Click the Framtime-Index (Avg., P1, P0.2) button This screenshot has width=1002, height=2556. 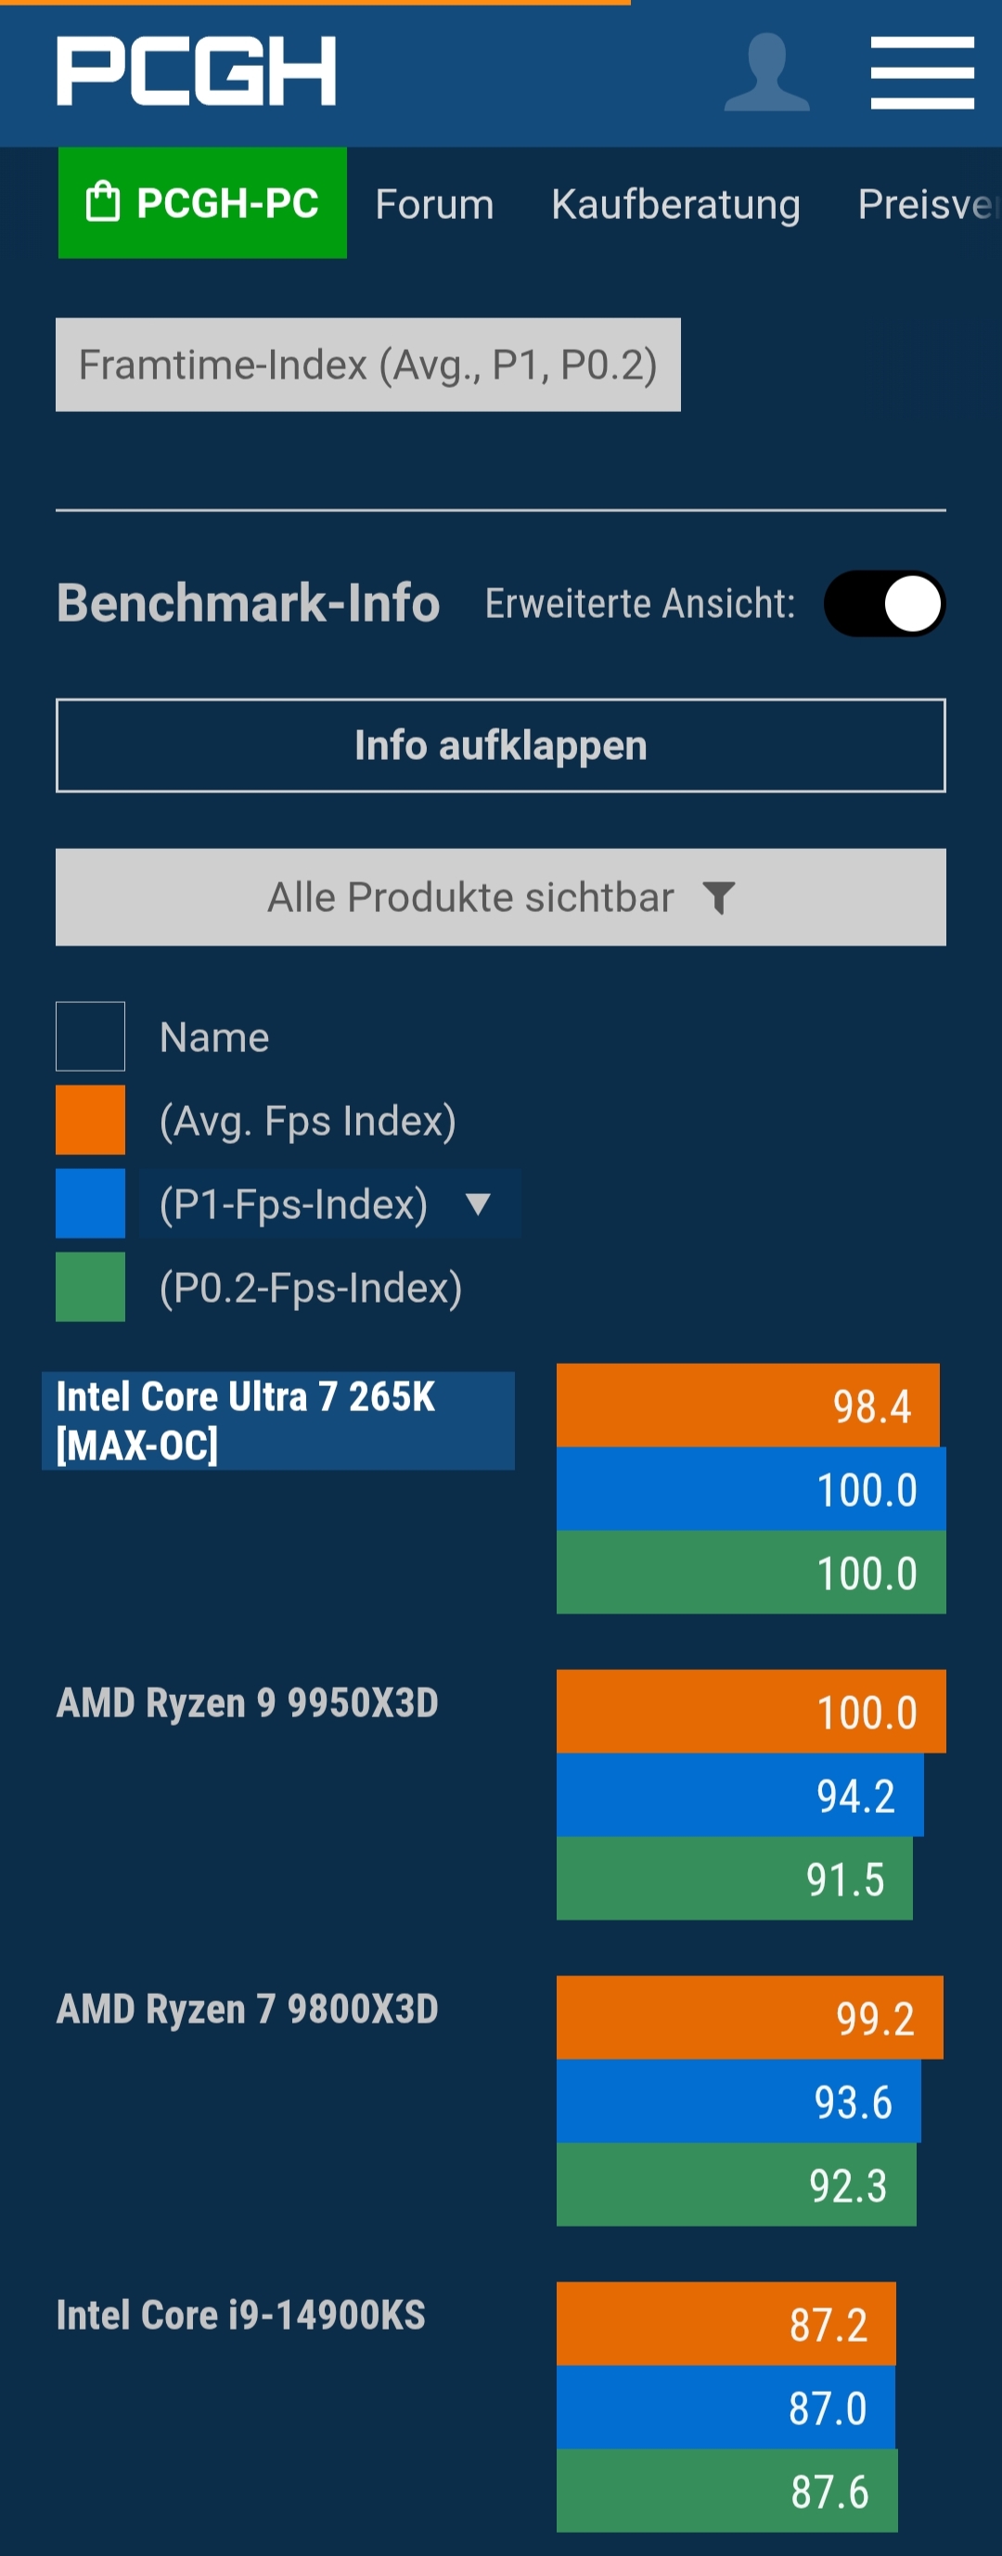tap(368, 365)
